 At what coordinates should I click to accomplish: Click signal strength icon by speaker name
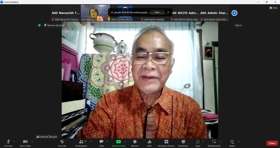[37, 137]
